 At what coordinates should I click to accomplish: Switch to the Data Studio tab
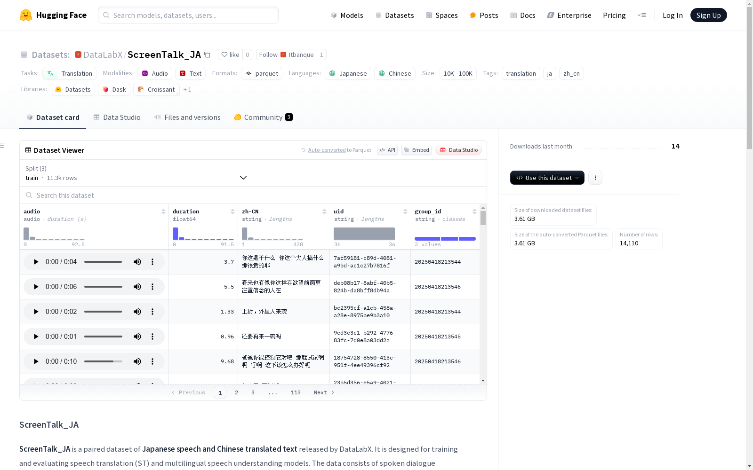[x=117, y=117]
